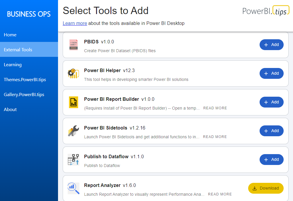Click the PowerBI.tips logo
The image size is (293, 201).
point(266,11)
